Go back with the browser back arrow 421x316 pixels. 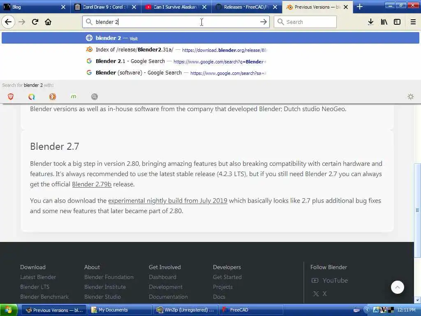click(8, 22)
